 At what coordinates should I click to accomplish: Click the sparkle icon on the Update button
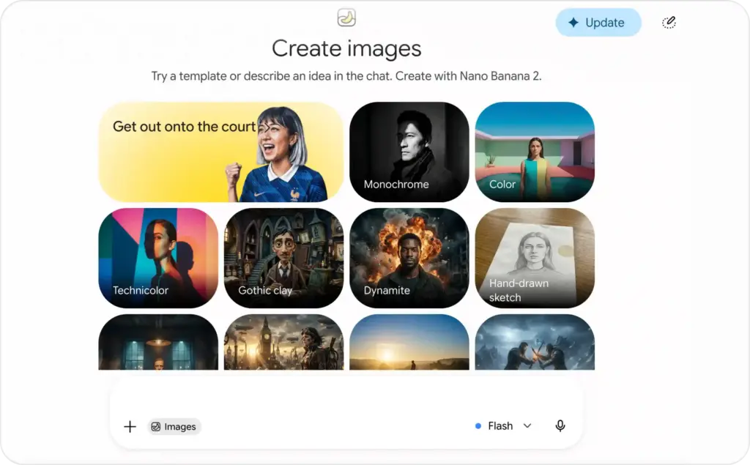573,23
